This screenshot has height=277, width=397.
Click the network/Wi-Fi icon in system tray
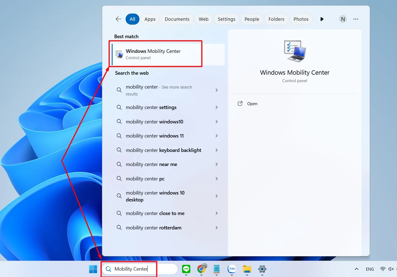[x=383, y=269]
